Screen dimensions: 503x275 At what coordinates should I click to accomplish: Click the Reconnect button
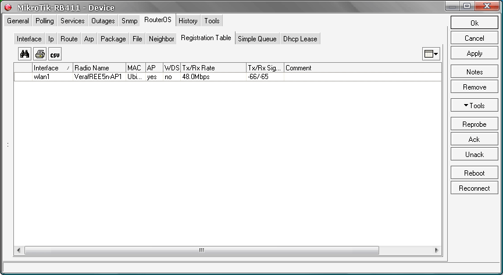click(474, 188)
